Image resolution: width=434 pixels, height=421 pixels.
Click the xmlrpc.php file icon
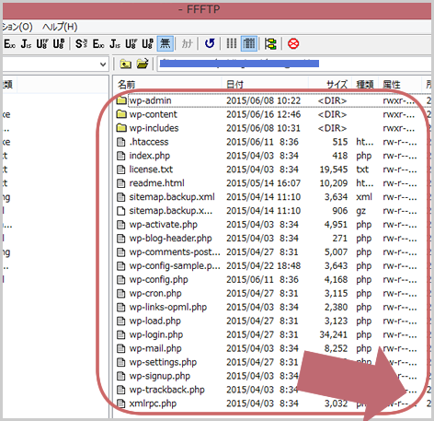pos(121,403)
